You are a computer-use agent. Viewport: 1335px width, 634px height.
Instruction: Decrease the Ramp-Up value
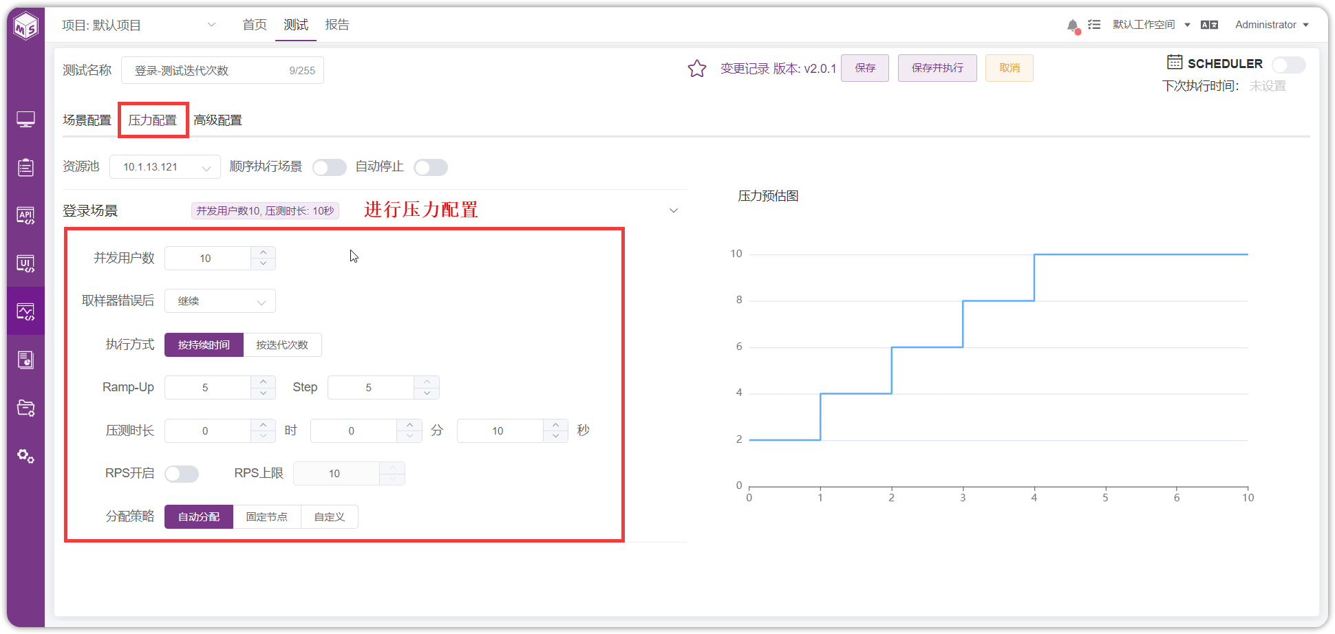(264, 393)
